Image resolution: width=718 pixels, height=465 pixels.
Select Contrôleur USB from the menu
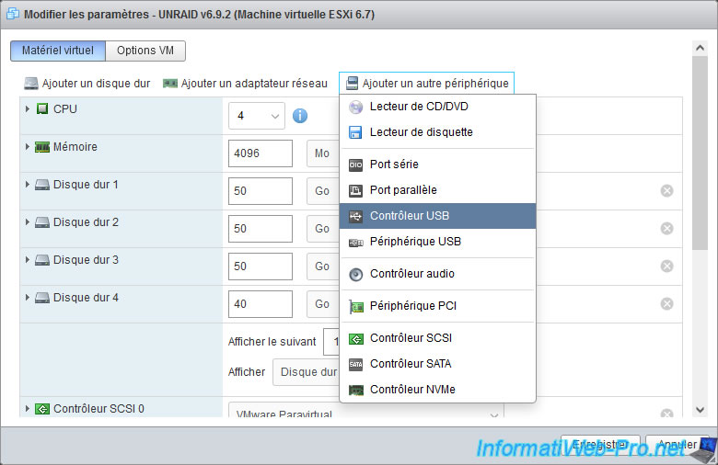tap(409, 216)
